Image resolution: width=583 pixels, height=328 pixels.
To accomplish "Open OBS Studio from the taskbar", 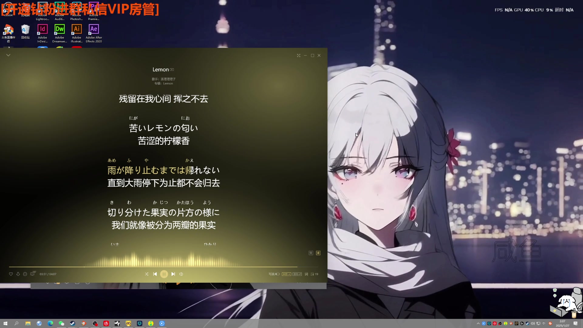I will pyautogui.click(x=95, y=323).
